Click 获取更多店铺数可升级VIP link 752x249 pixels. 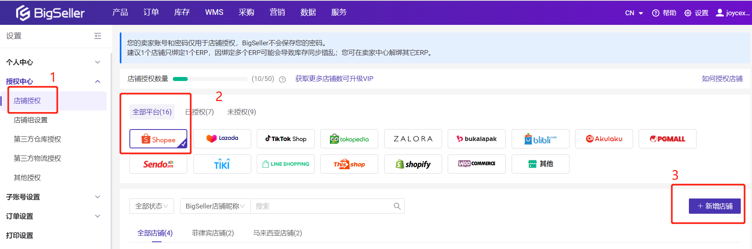[x=334, y=79]
